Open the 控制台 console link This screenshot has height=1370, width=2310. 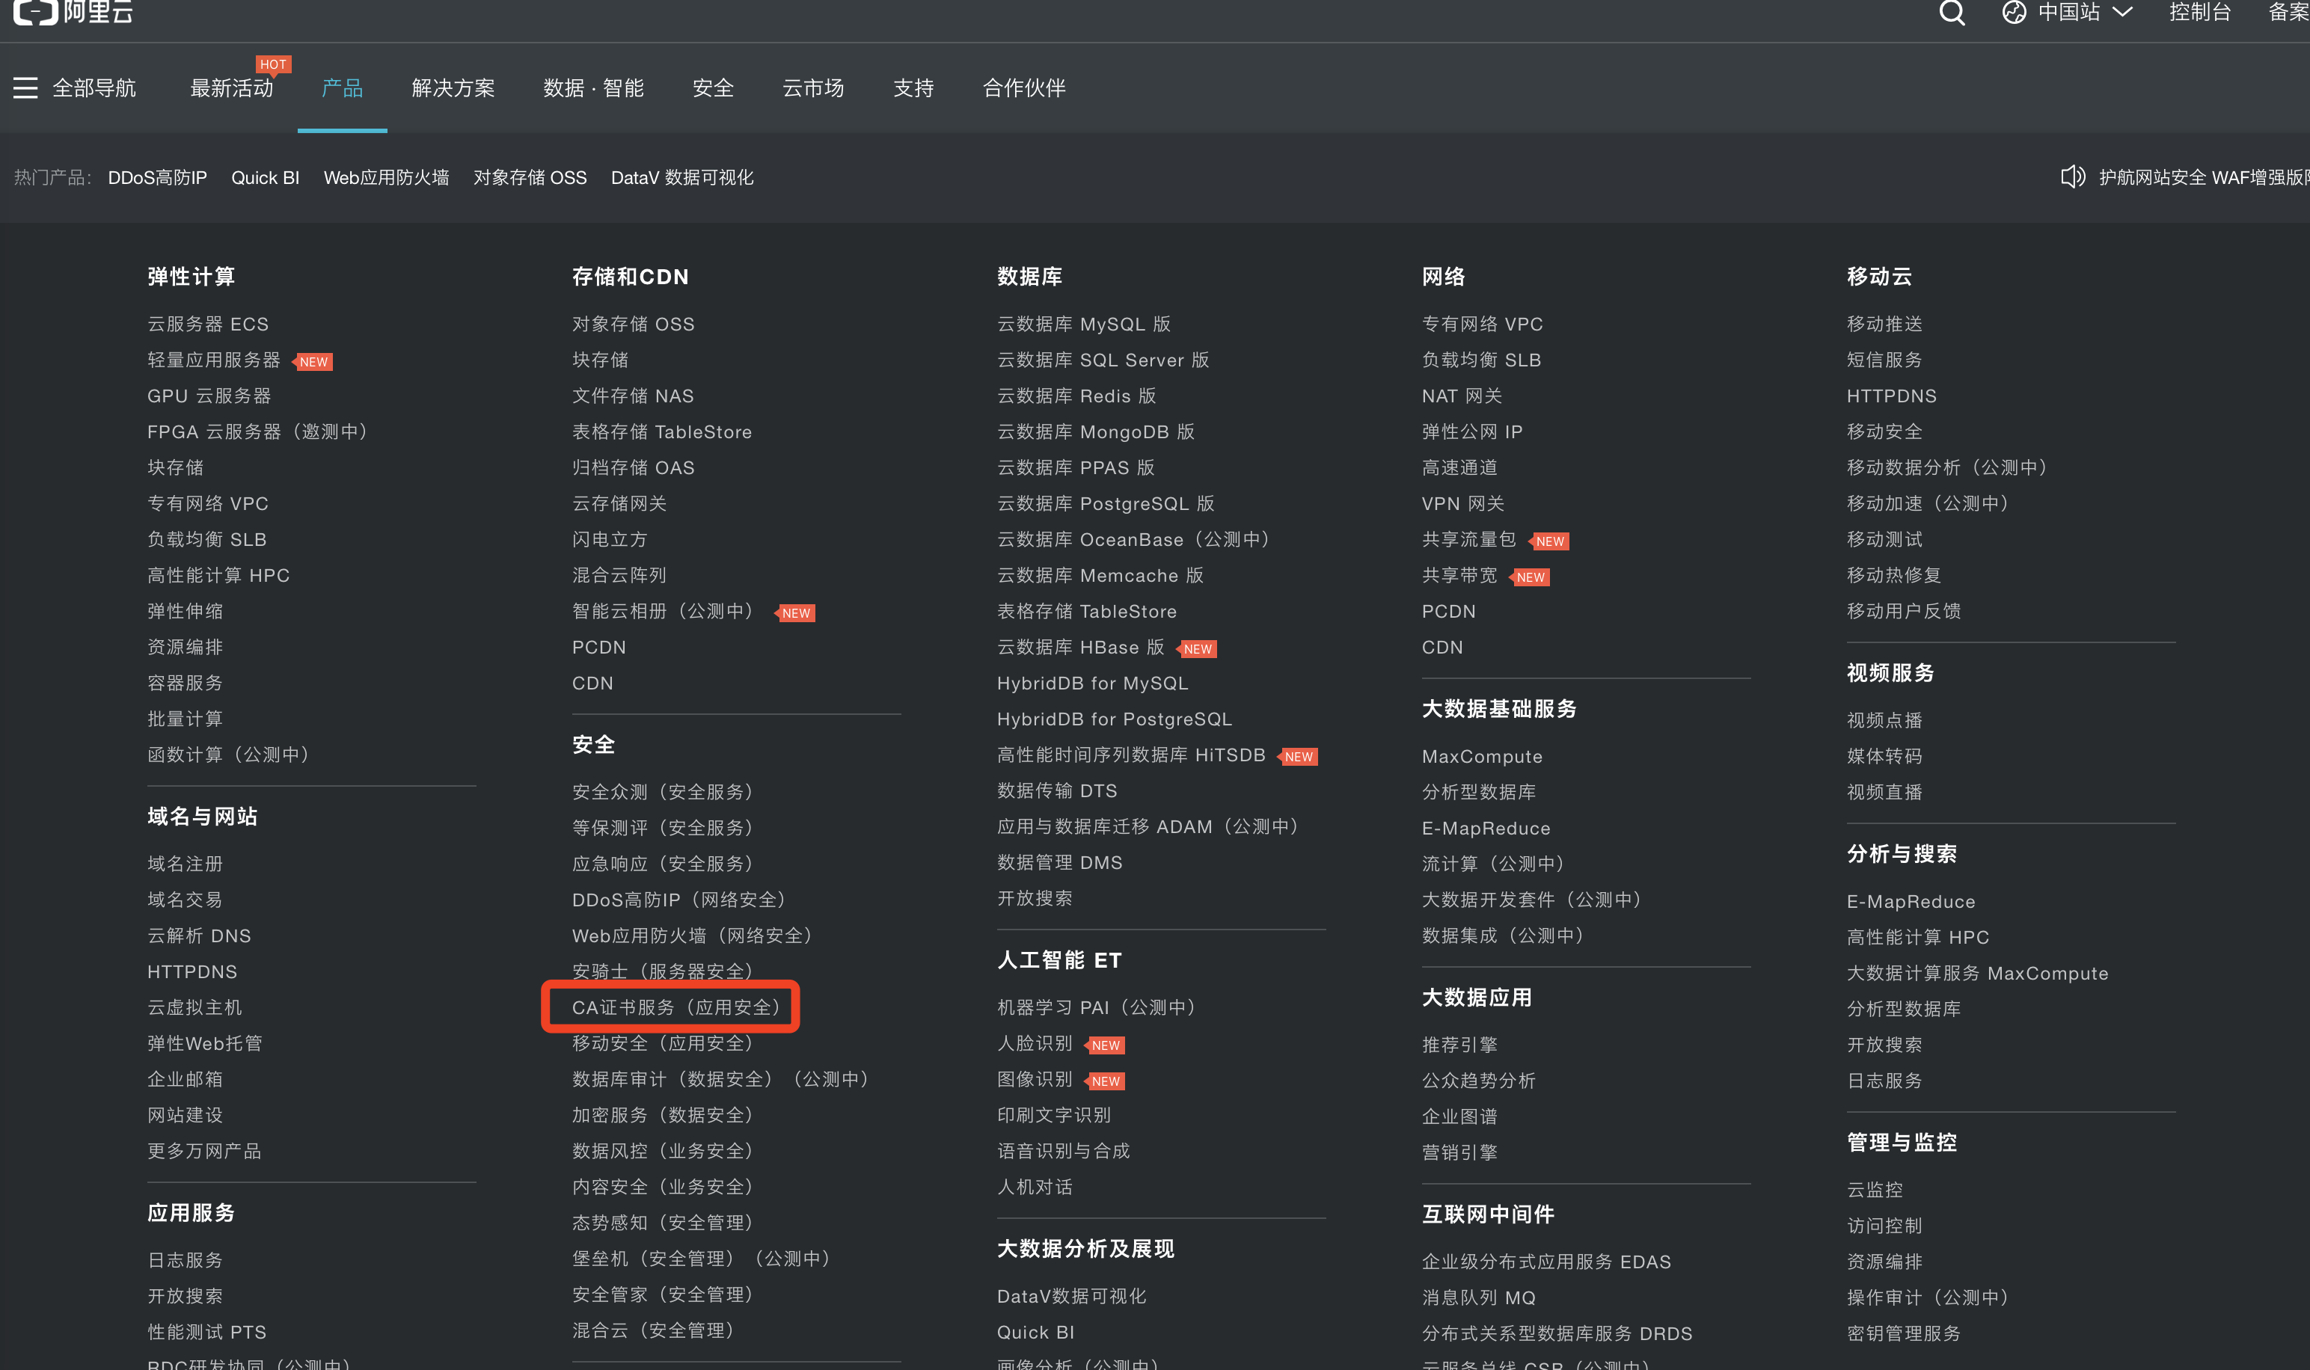2199,12
